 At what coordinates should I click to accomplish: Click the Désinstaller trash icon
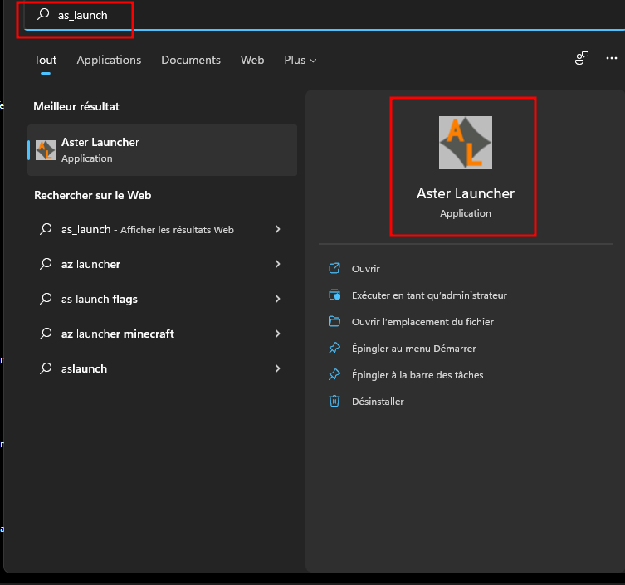pyautogui.click(x=334, y=401)
